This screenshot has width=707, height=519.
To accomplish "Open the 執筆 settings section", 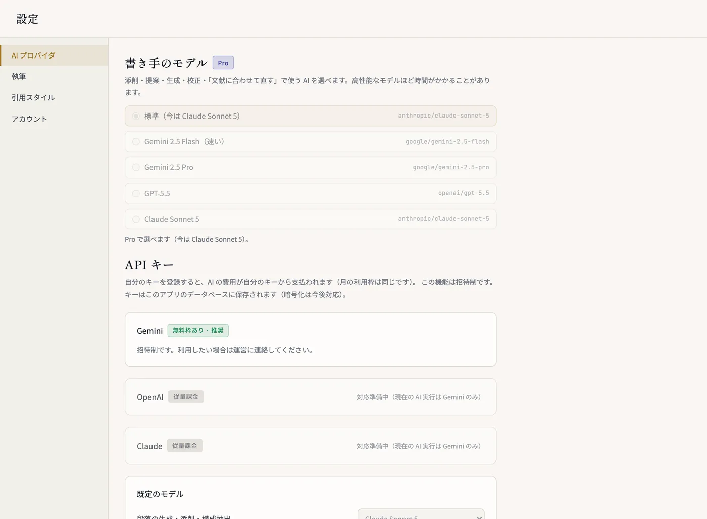I will tap(54, 76).
